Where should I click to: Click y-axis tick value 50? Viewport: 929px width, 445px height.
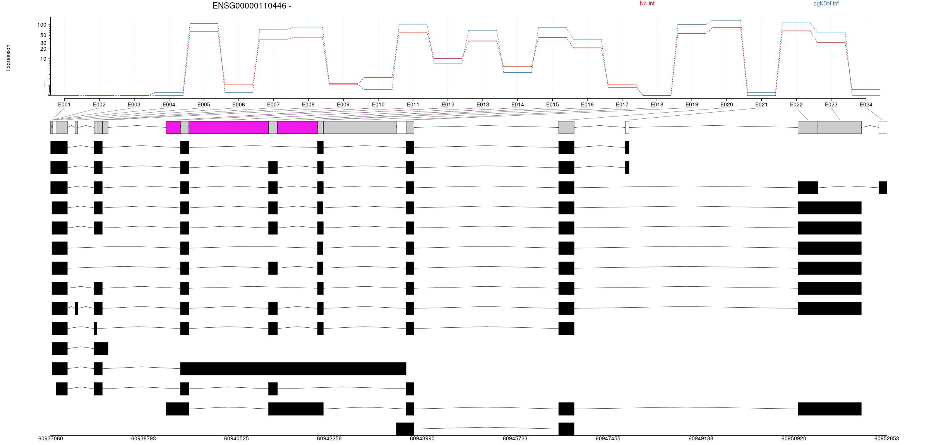[43, 35]
